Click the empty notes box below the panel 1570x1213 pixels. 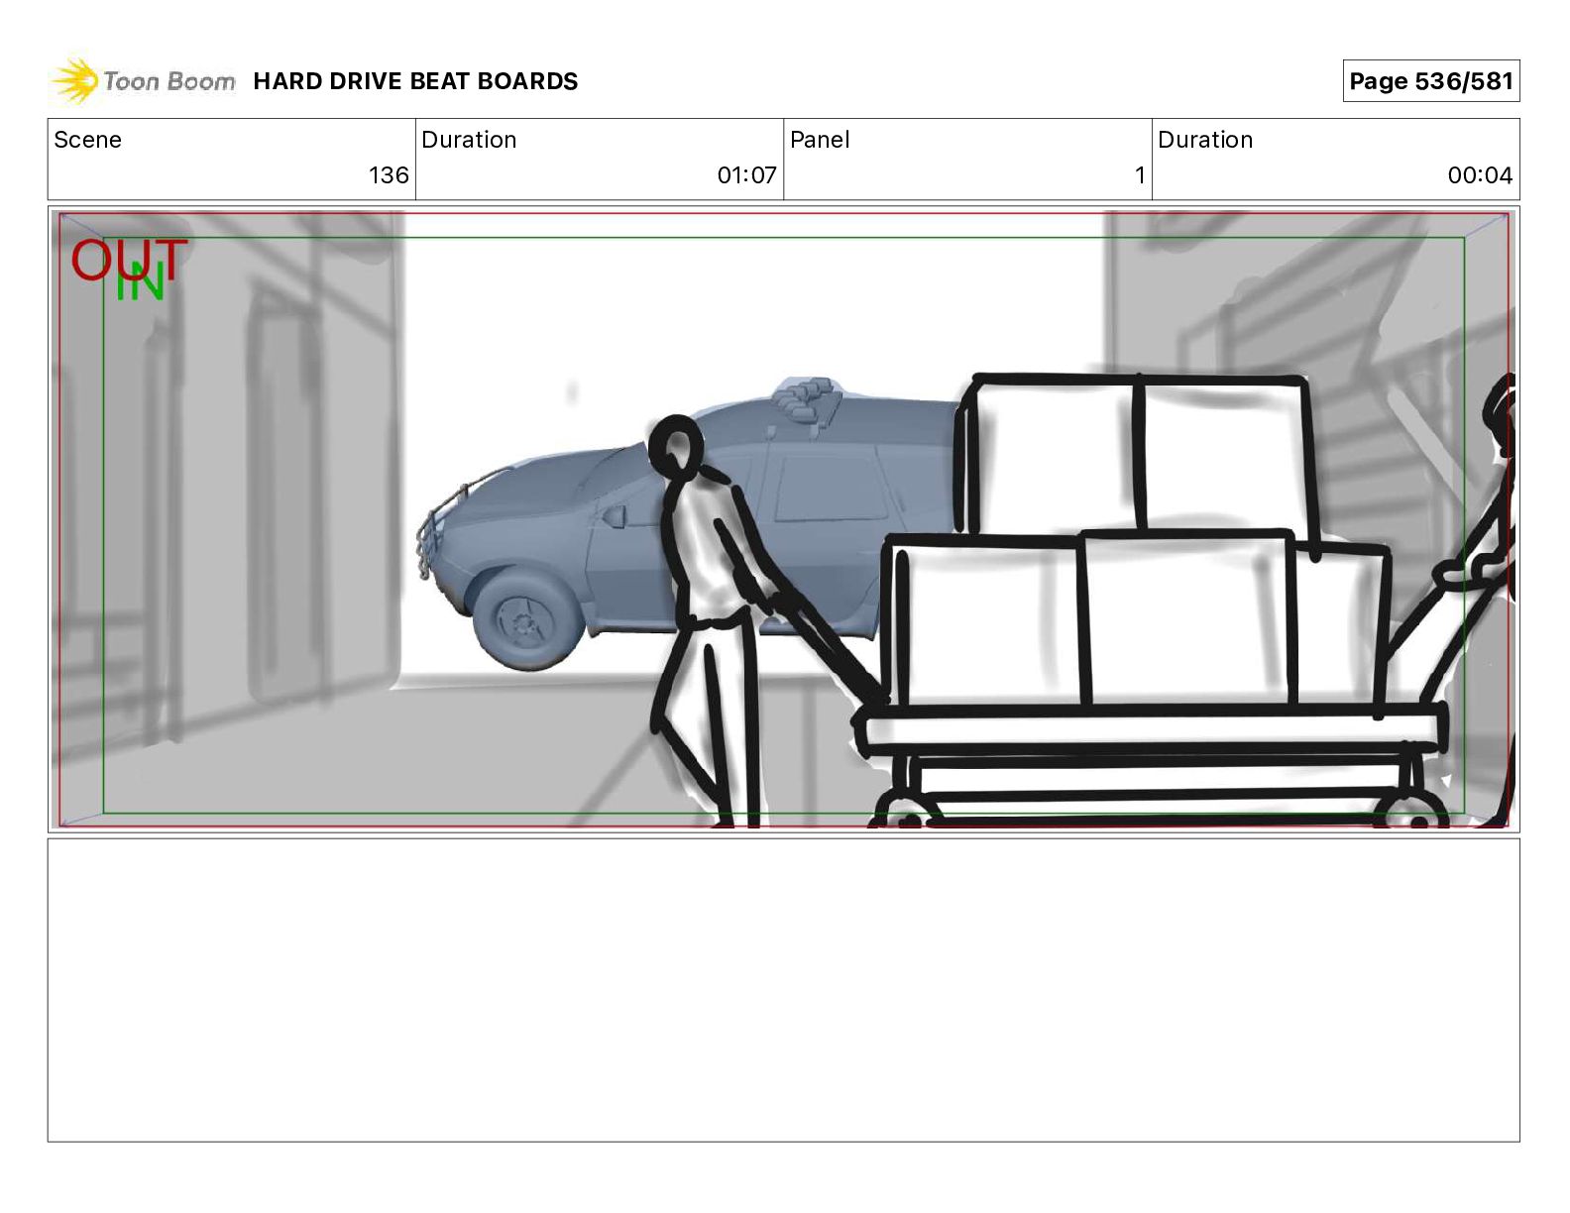coord(783,990)
